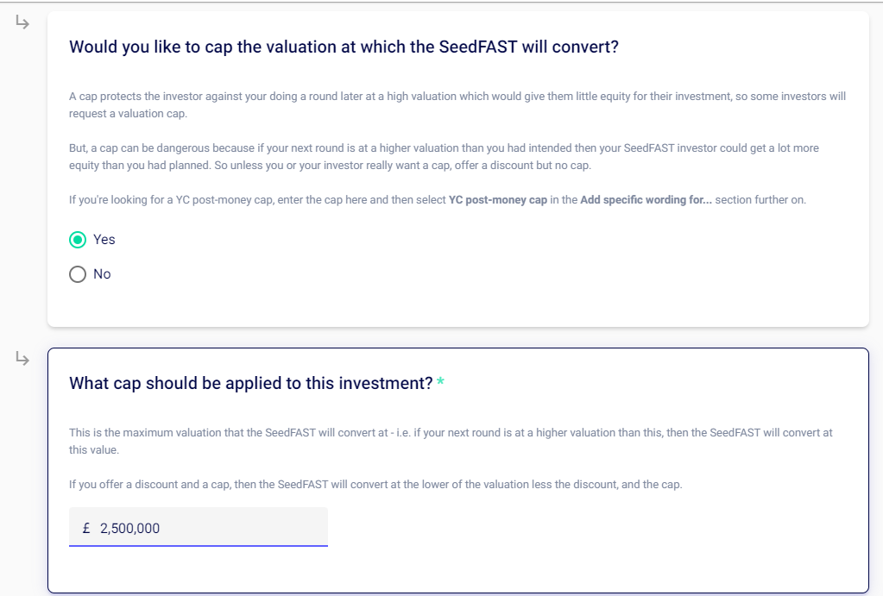The height and width of the screenshot is (596, 883).
Task: Click the bold "YC post-money cap" text
Action: tap(498, 201)
